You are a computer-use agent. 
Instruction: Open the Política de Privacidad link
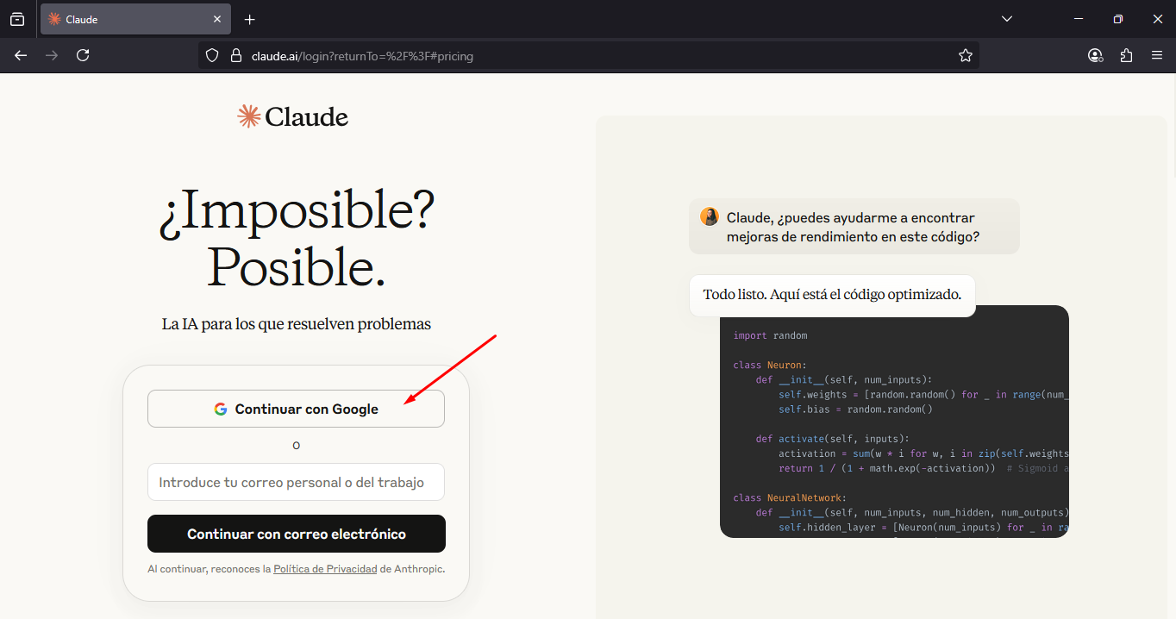pos(325,569)
